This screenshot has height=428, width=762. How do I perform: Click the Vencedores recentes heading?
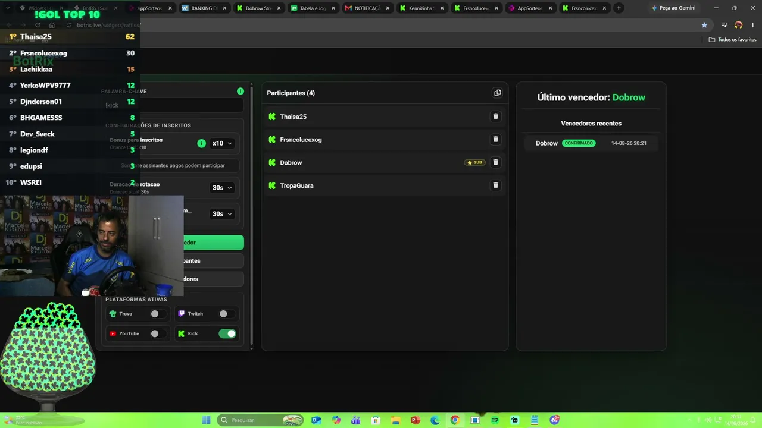pos(591,124)
